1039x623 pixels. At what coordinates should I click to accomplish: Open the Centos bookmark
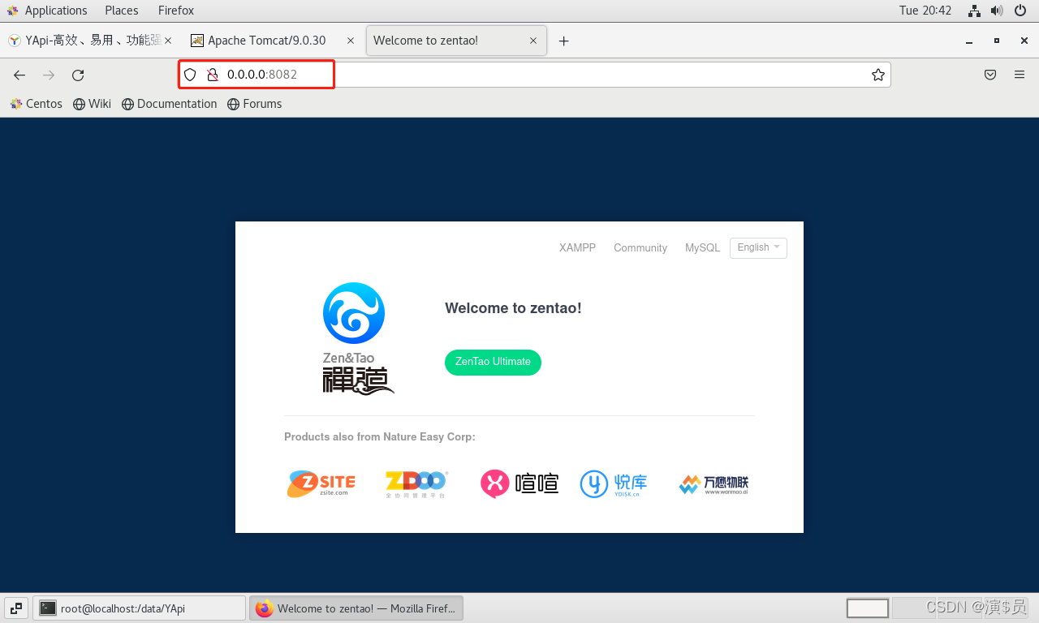[x=37, y=104]
